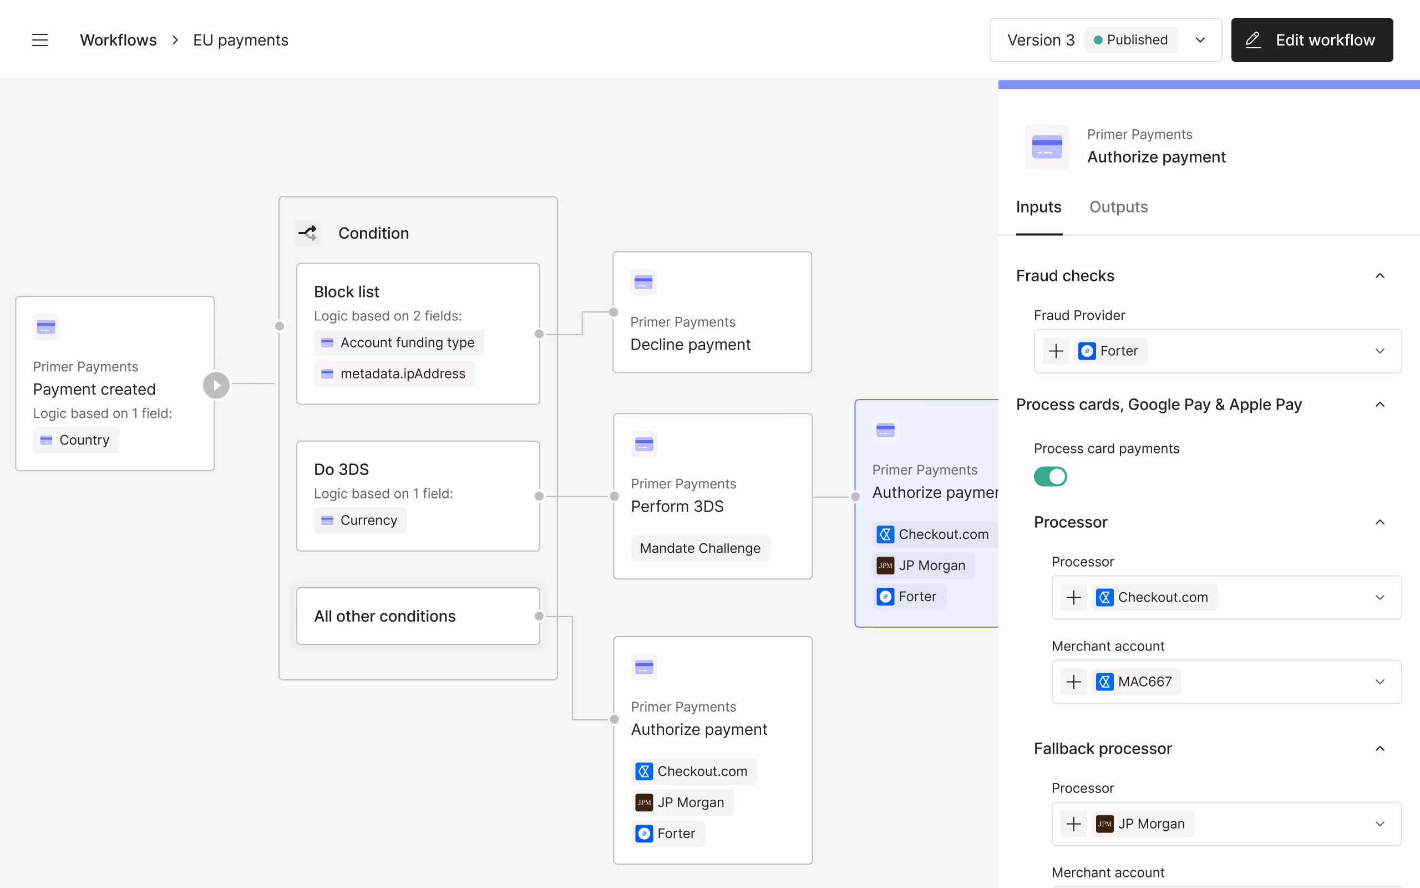Click the Condition branch icon
The height and width of the screenshot is (888, 1420).
[307, 233]
